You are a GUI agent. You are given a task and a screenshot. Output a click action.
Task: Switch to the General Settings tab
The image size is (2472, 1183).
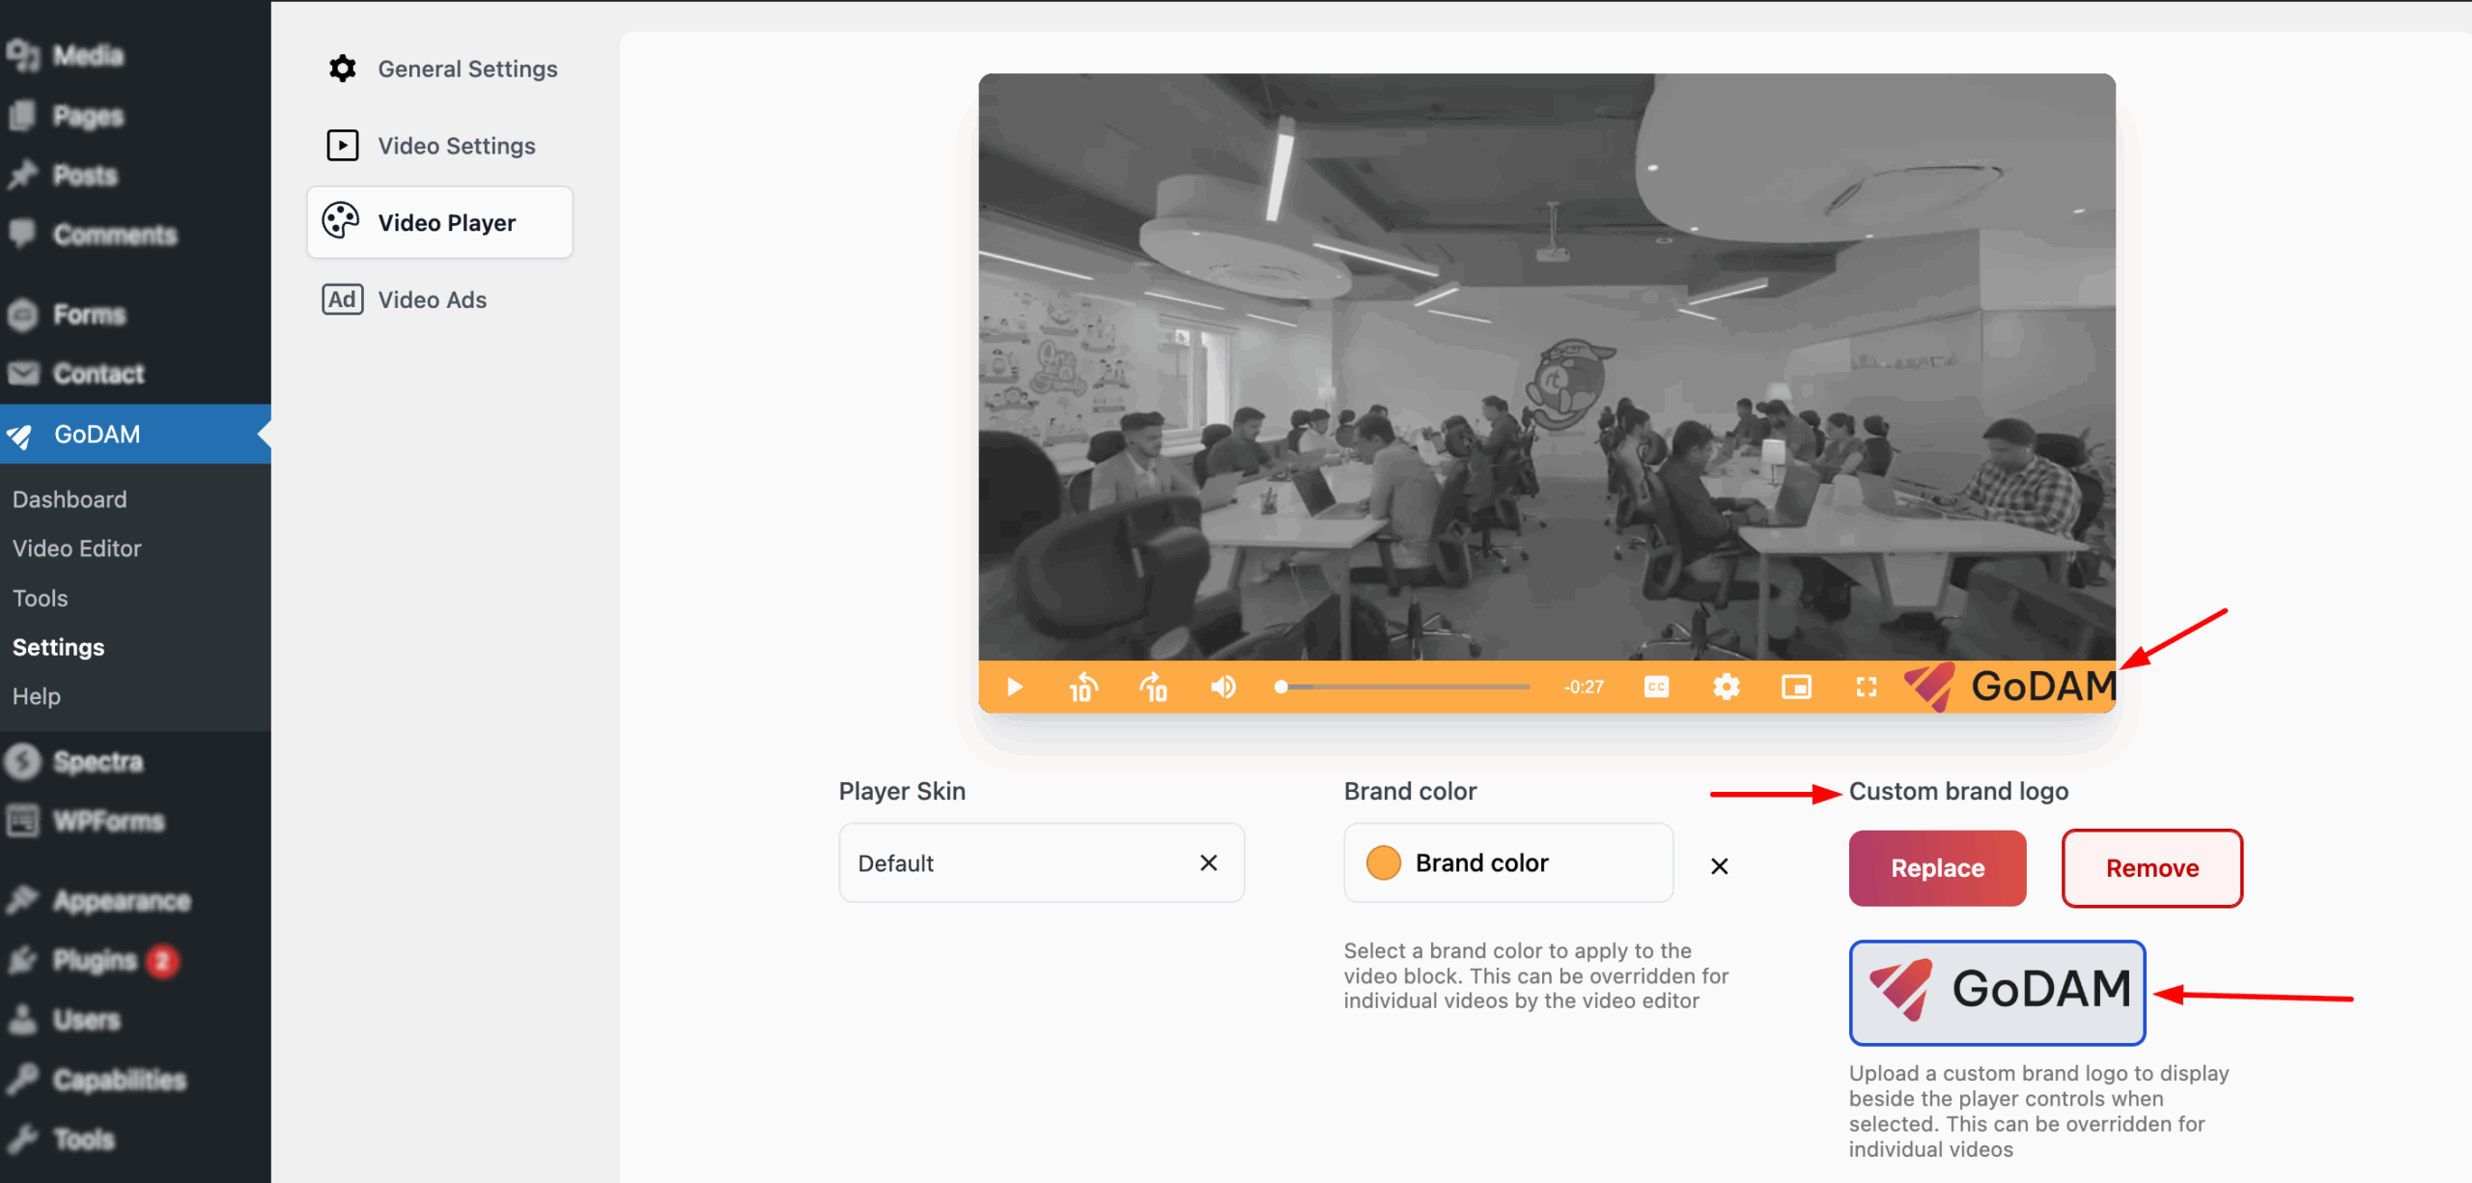[467, 68]
